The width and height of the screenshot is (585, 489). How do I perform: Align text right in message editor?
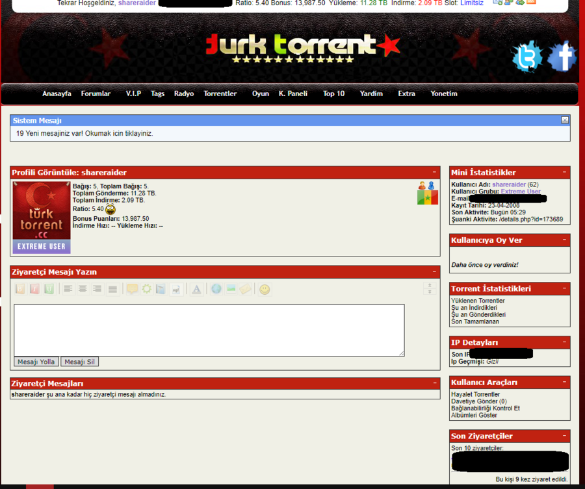97,289
